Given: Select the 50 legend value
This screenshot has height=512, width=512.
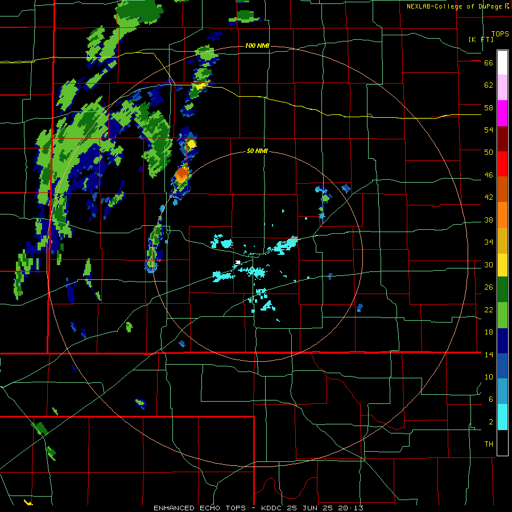Looking at the screenshot, I should (x=489, y=152).
